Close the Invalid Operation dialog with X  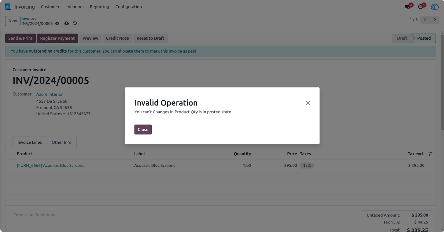[308, 103]
